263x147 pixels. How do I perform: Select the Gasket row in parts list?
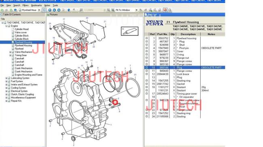[x=185, y=84]
